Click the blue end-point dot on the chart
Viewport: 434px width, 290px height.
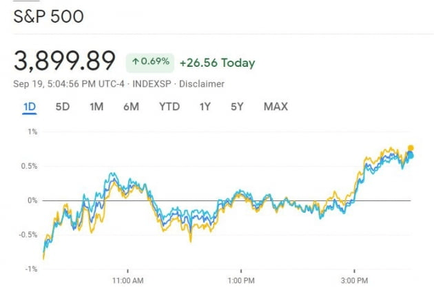(x=410, y=155)
